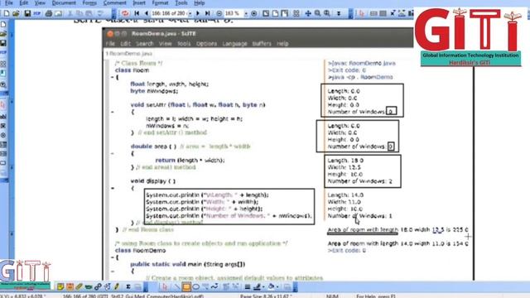Open the Format menu
This screenshot has height=298, width=530.
tap(160, 3)
